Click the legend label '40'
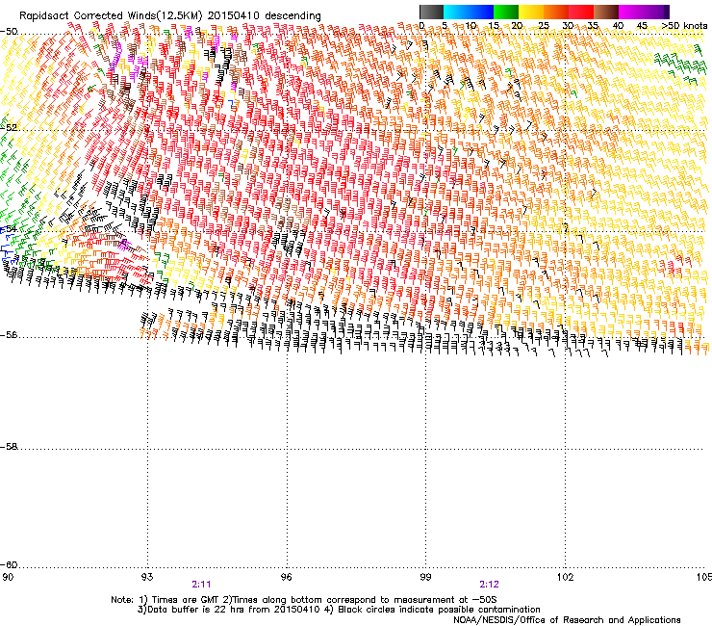Image resolution: width=712 pixels, height=626 pixels. point(618,25)
